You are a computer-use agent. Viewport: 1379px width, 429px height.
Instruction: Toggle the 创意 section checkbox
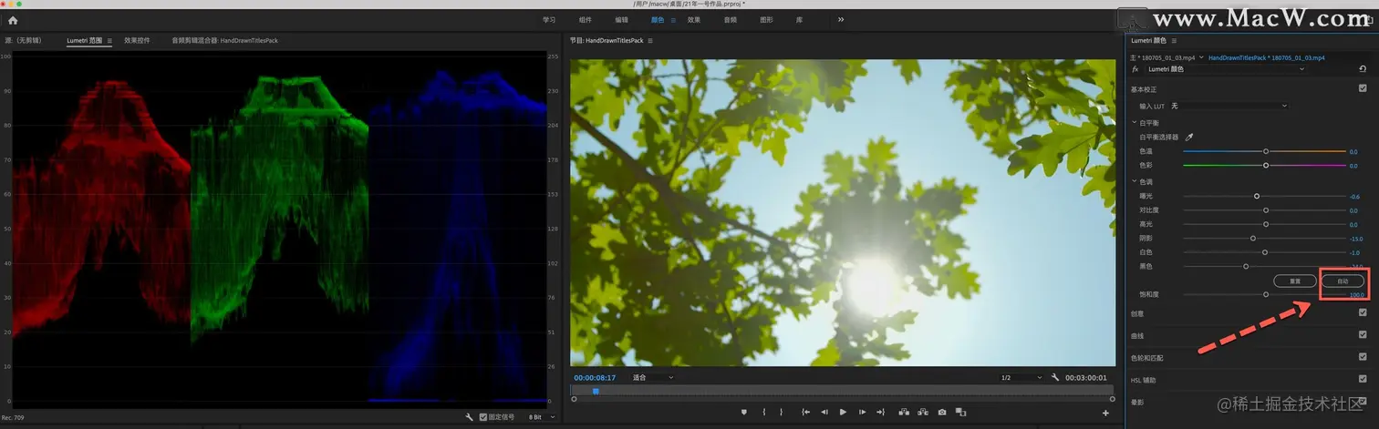(x=1363, y=312)
